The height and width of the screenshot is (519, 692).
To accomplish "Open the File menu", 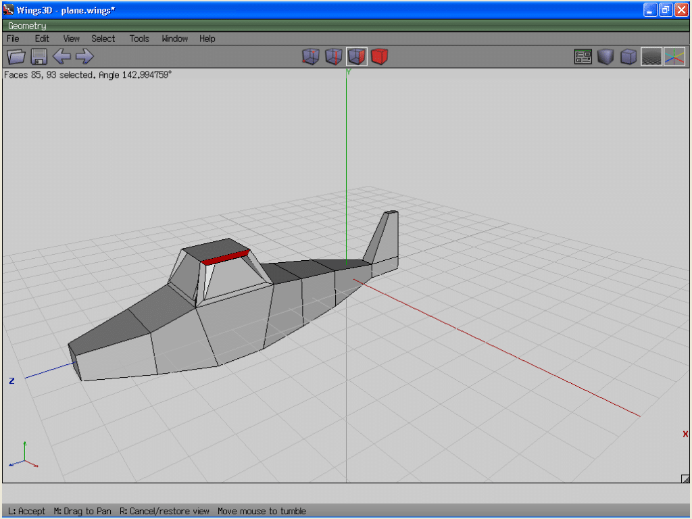I will coord(13,39).
